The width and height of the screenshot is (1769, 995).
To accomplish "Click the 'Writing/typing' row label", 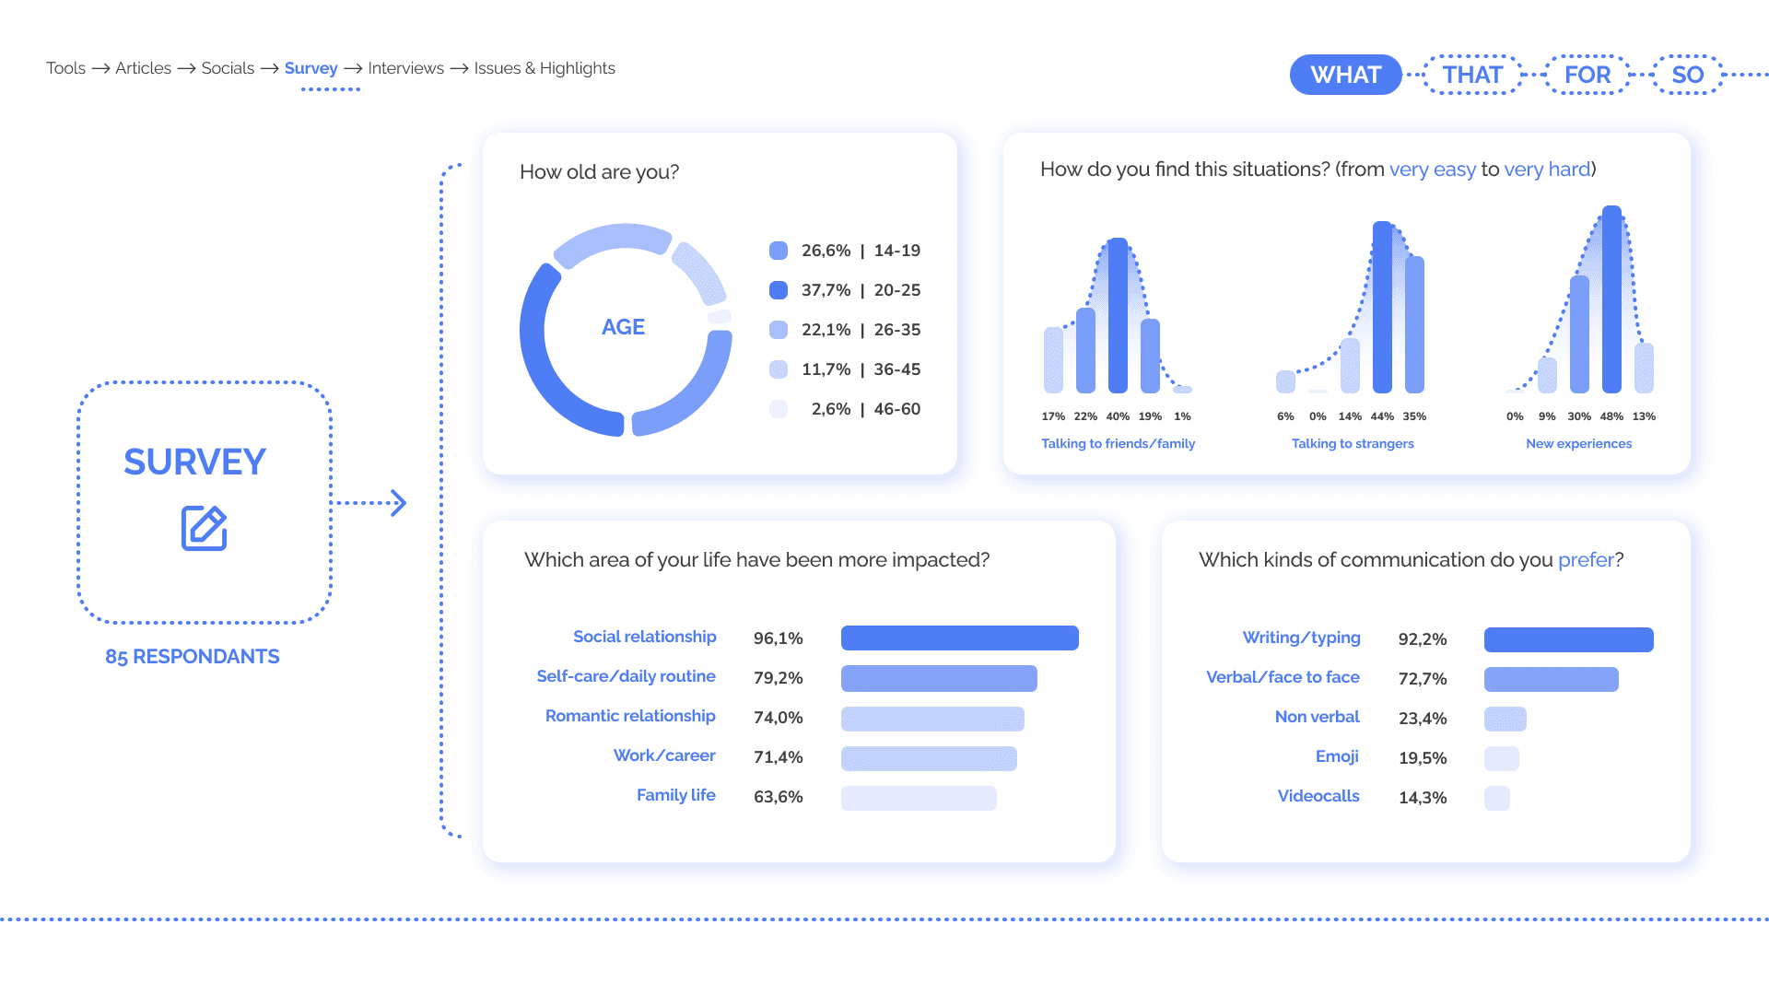I will tap(1301, 638).
